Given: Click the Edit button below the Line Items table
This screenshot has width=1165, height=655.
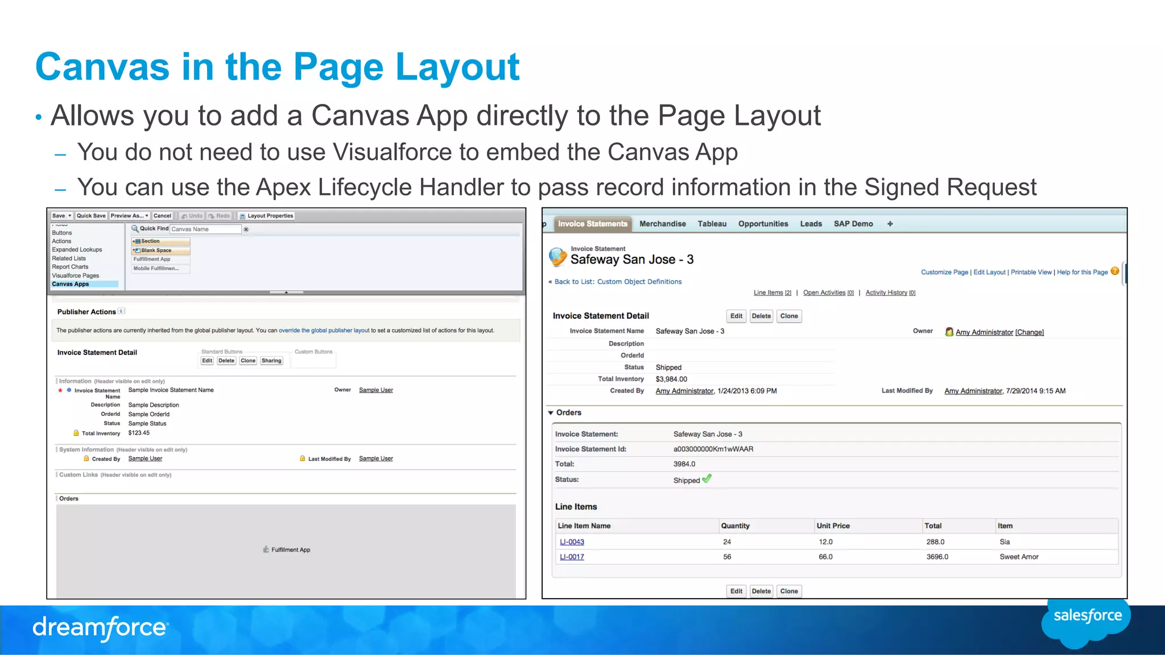Looking at the screenshot, I should tap(737, 591).
